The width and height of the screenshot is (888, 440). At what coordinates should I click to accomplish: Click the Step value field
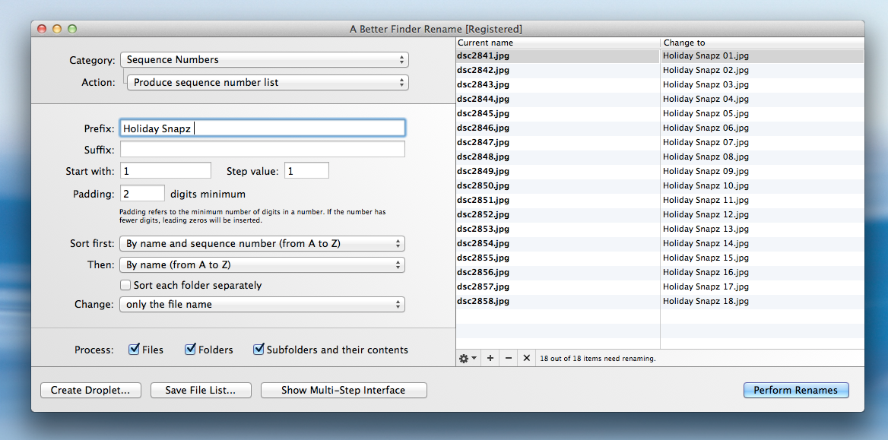coord(306,170)
